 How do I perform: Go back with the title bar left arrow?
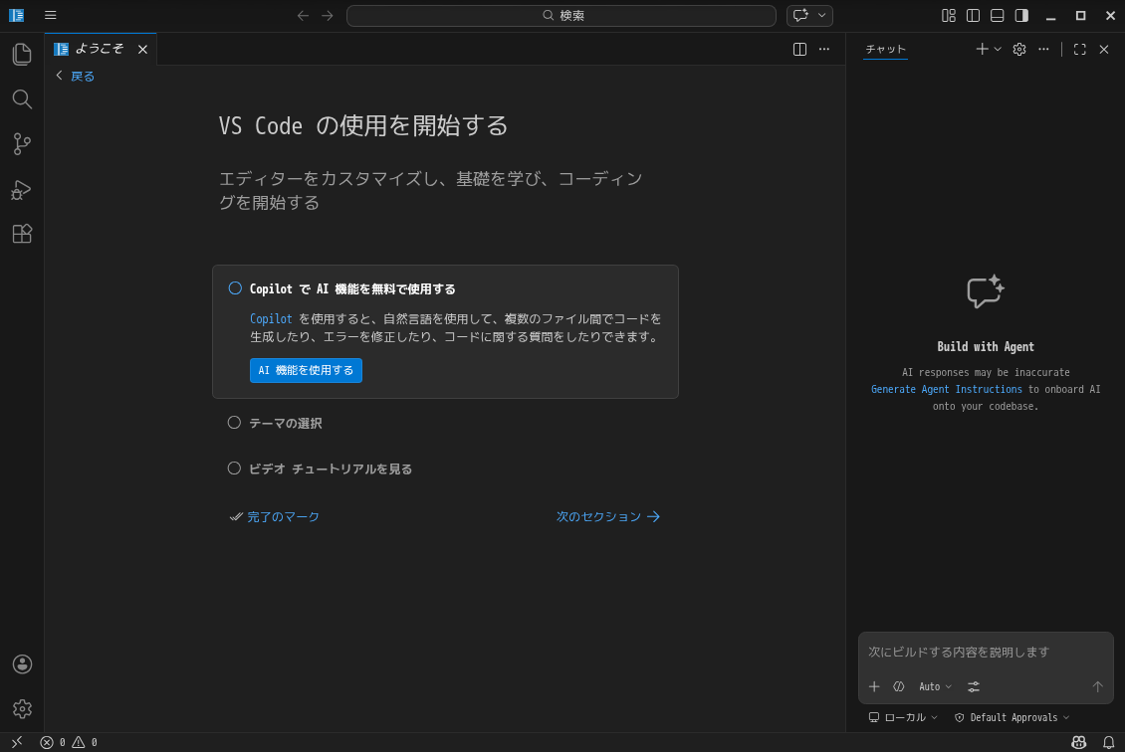click(303, 15)
